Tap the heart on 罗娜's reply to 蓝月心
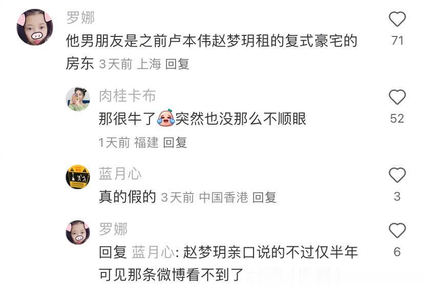Image resolution: width=424 pixels, height=293 pixels. [397, 231]
